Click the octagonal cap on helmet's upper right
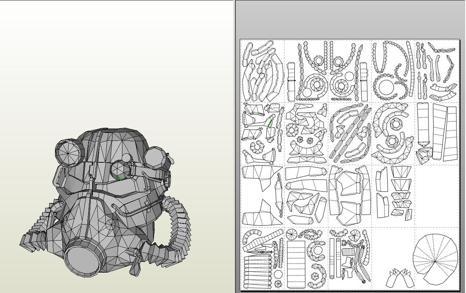 point(157,157)
